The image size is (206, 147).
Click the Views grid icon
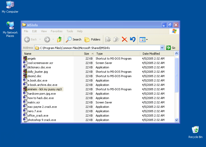142,39
